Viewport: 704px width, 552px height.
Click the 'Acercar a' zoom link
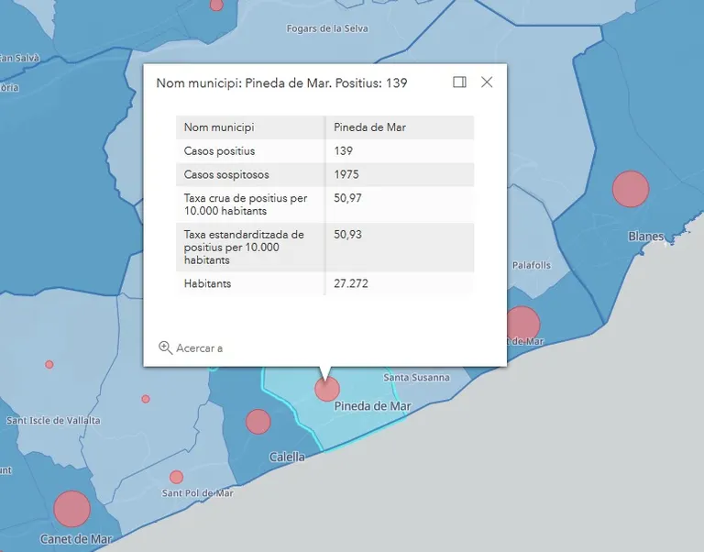(199, 348)
